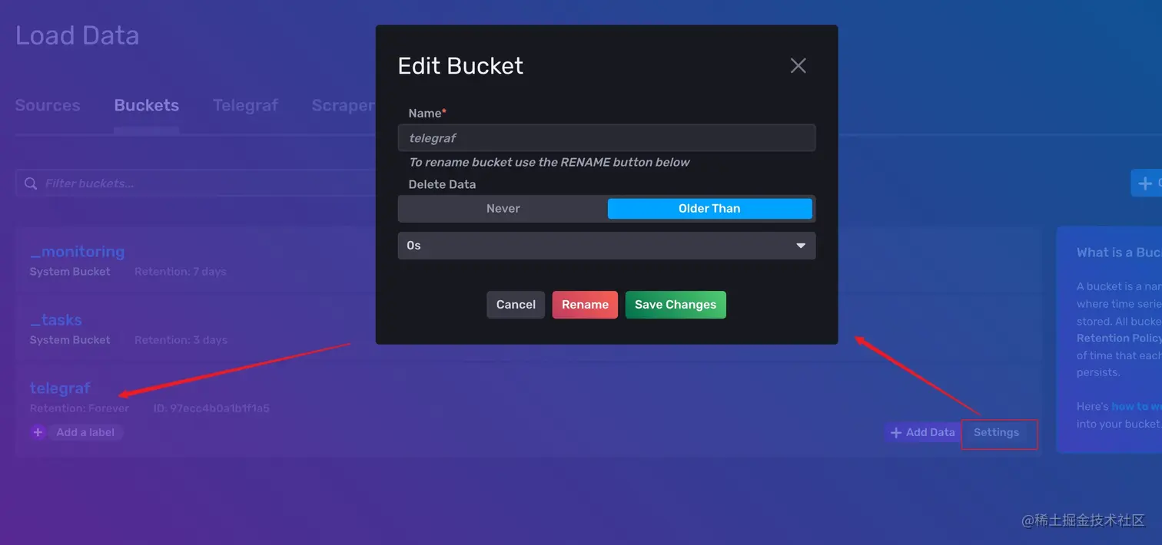Open the telegraf bucket

pos(60,388)
